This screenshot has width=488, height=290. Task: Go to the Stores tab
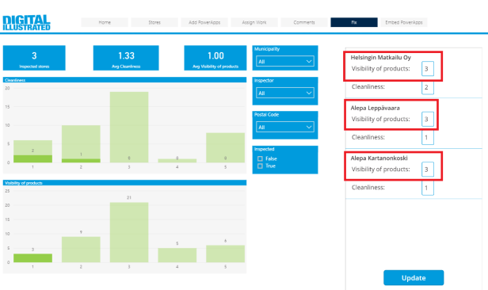154,22
